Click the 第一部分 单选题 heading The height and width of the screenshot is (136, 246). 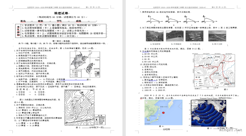pos(62,41)
